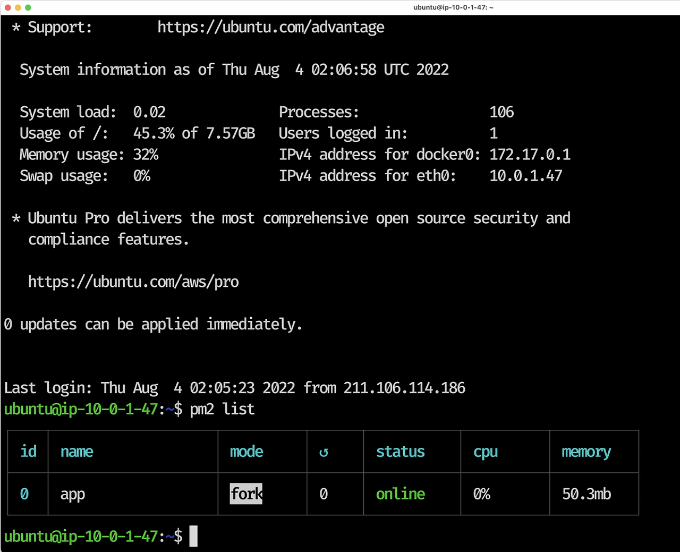
Task: Click the 'mode' column header
Action: pyautogui.click(x=246, y=451)
